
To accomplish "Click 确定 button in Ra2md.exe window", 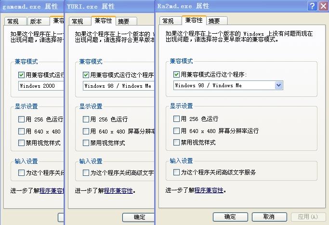I will pos(230,217).
